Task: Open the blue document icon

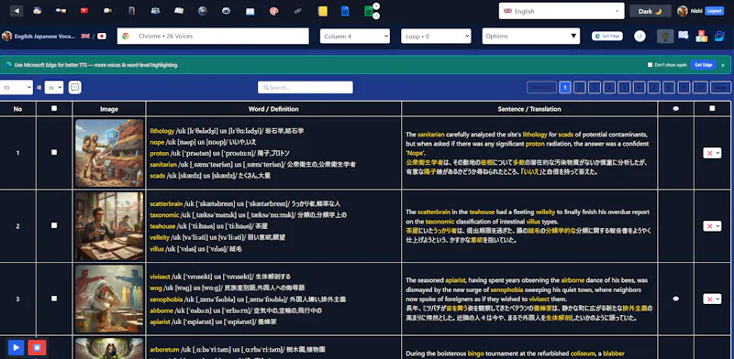Action: (345, 11)
